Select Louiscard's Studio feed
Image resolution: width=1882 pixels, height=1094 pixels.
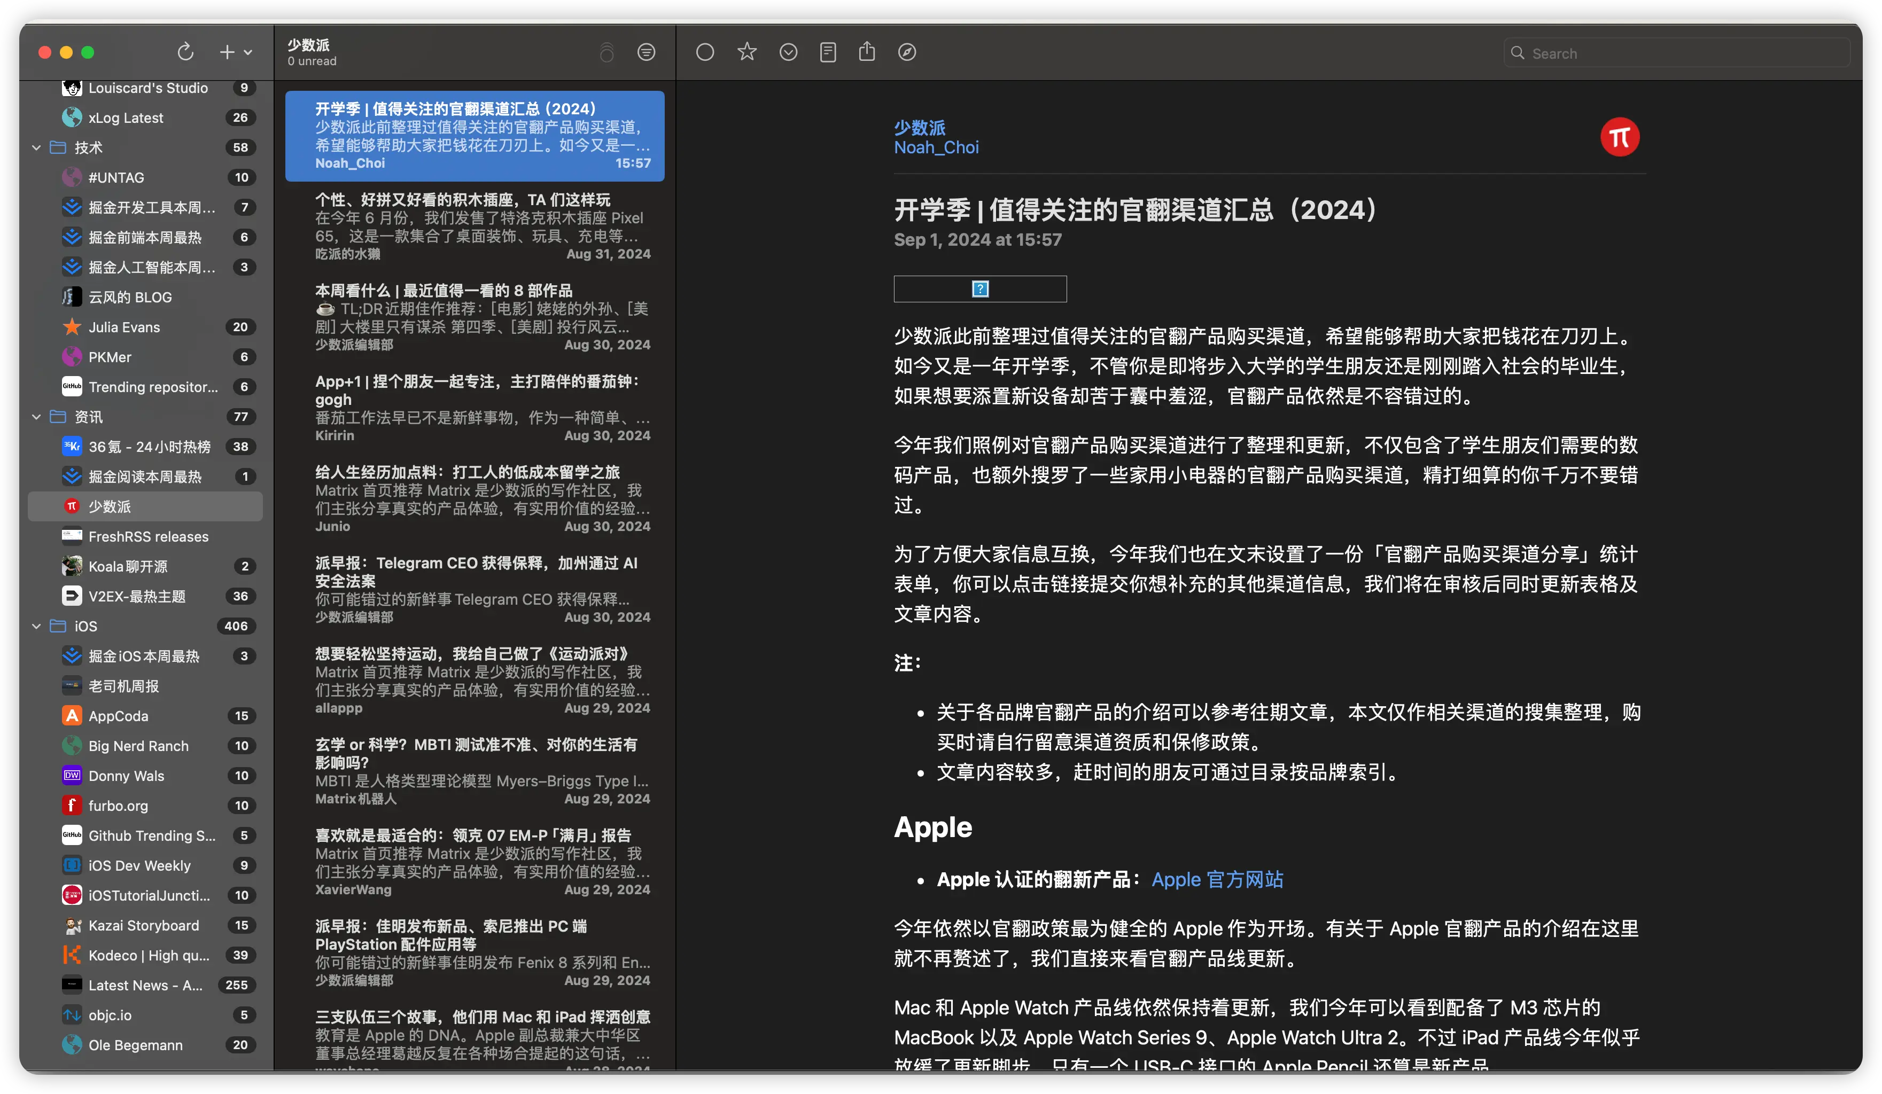coord(146,88)
